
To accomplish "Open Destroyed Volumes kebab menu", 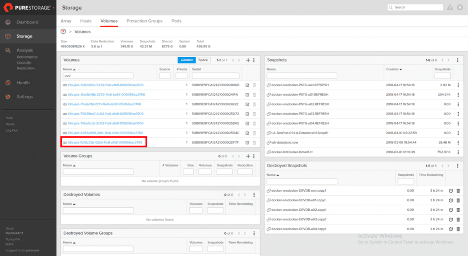I will 254,194.
